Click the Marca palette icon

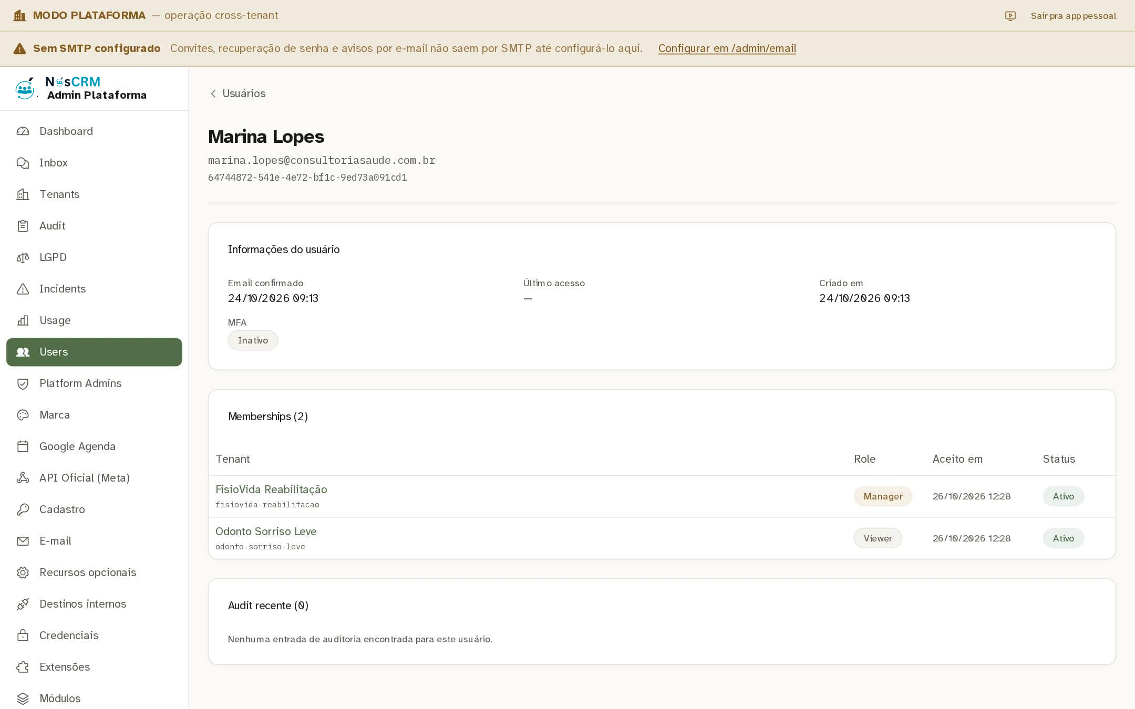(x=23, y=415)
